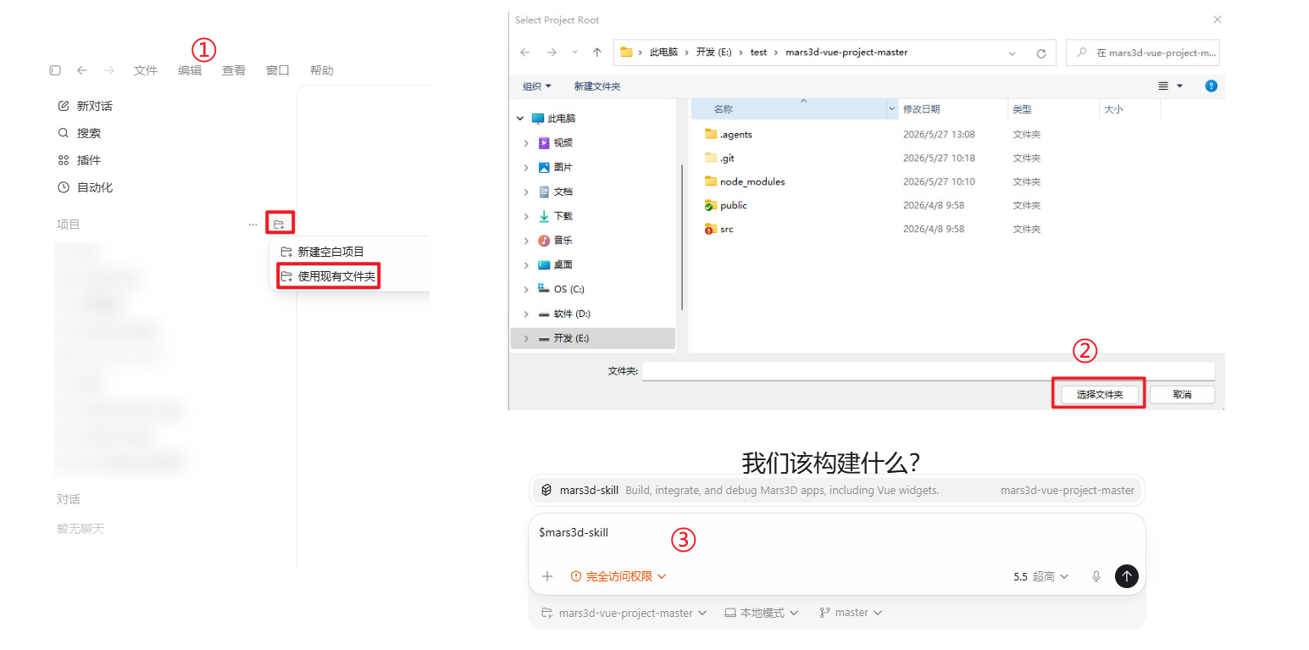
Task: Click the plus attach icon in the prompt box
Action: [x=547, y=576]
